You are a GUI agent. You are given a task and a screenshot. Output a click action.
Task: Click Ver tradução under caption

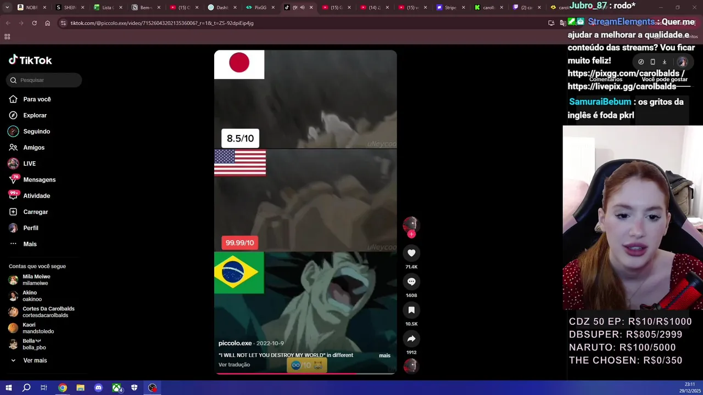pyautogui.click(x=234, y=365)
